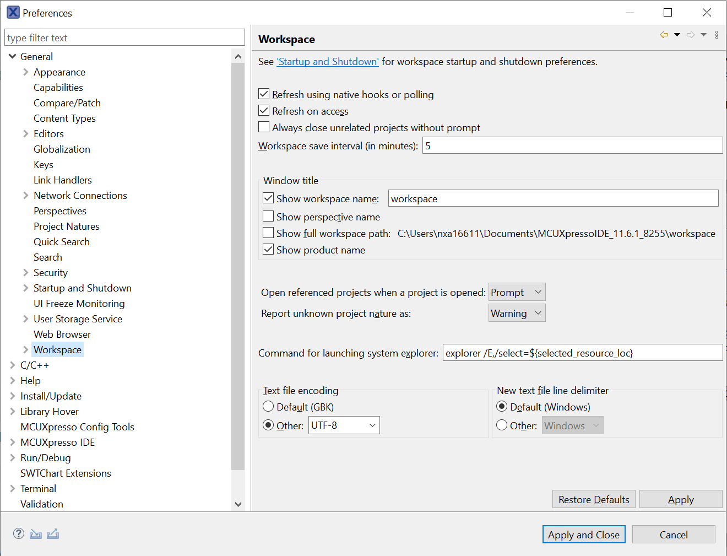Click the Apply and Close button

(584, 534)
